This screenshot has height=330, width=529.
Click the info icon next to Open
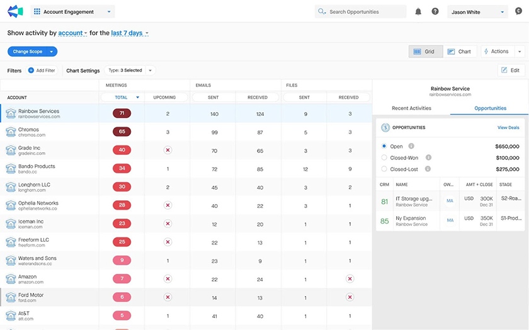pos(411,146)
